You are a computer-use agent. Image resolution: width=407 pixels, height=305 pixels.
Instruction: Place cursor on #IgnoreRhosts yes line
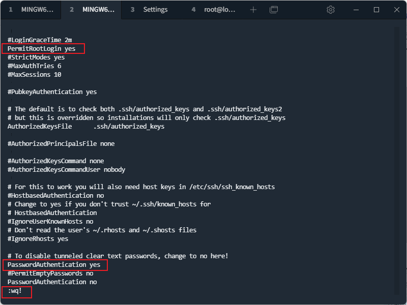tap(38, 239)
